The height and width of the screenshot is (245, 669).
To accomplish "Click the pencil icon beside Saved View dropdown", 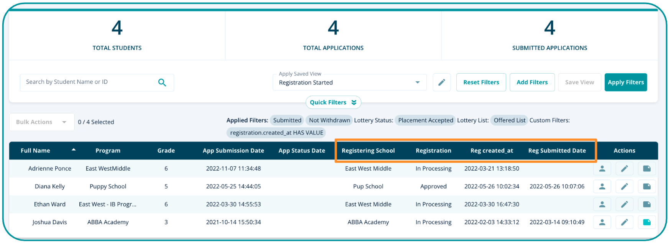I will coord(441,82).
